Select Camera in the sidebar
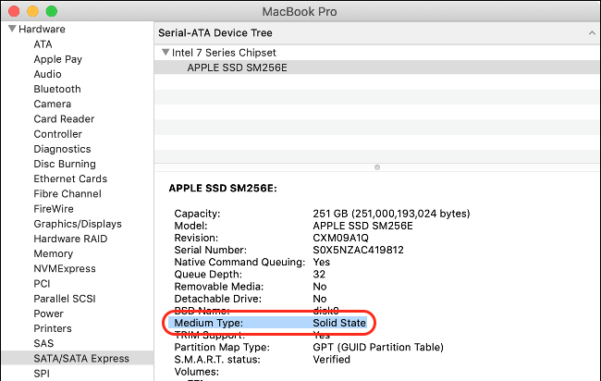The image size is (601, 381). point(52,104)
